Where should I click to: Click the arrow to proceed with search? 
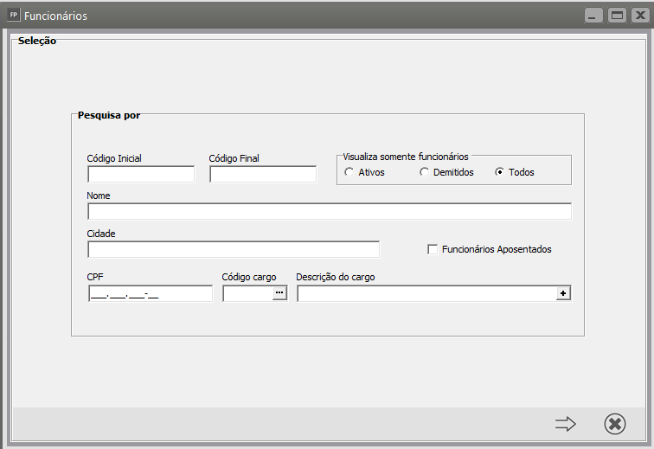point(565,424)
